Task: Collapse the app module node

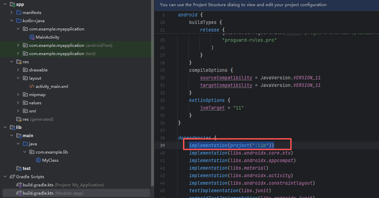Action: pyautogui.click(x=5, y=4)
